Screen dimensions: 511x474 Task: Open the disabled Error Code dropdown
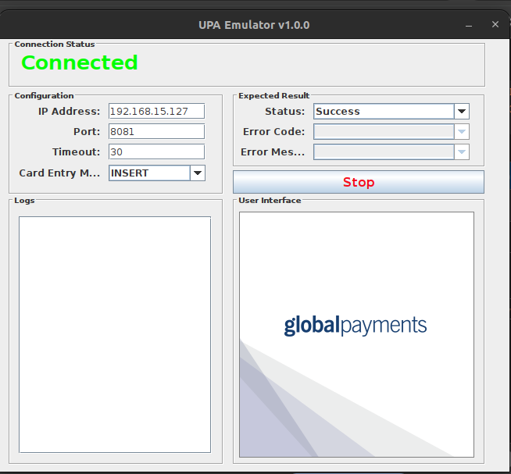pos(391,132)
